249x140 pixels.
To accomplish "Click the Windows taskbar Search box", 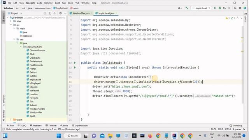I will (73, 136).
